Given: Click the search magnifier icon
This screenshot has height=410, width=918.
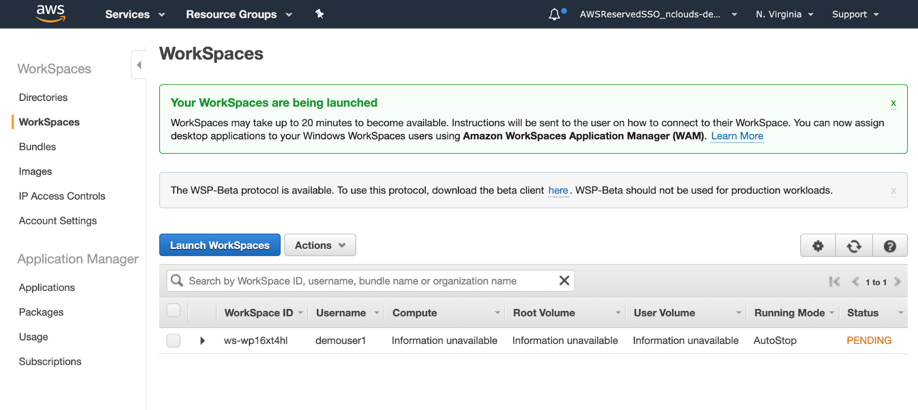Looking at the screenshot, I should [x=177, y=280].
